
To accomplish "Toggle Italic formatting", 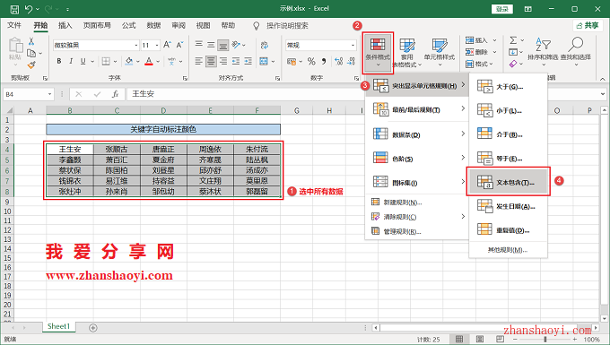I will point(71,62).
